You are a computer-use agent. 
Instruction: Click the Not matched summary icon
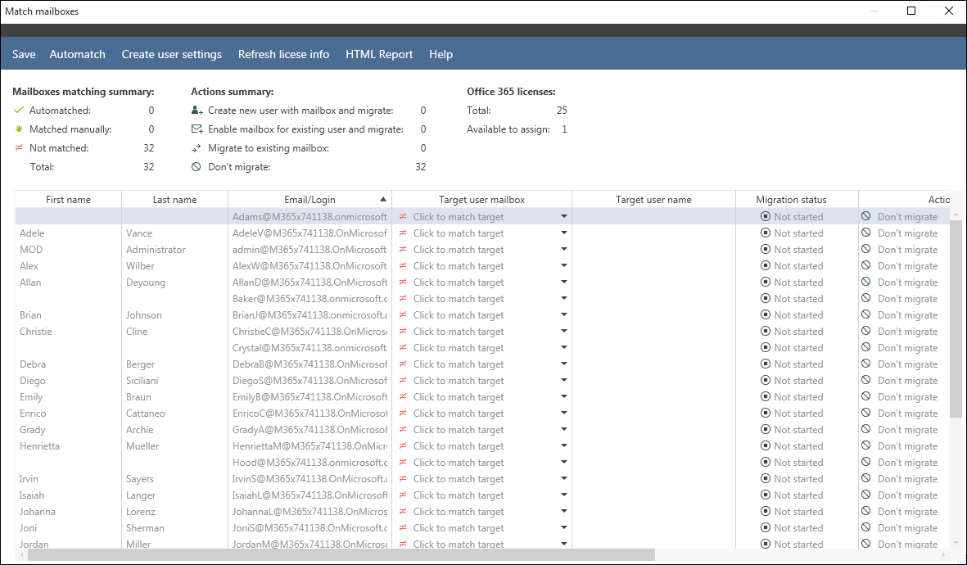coord(19,148)
